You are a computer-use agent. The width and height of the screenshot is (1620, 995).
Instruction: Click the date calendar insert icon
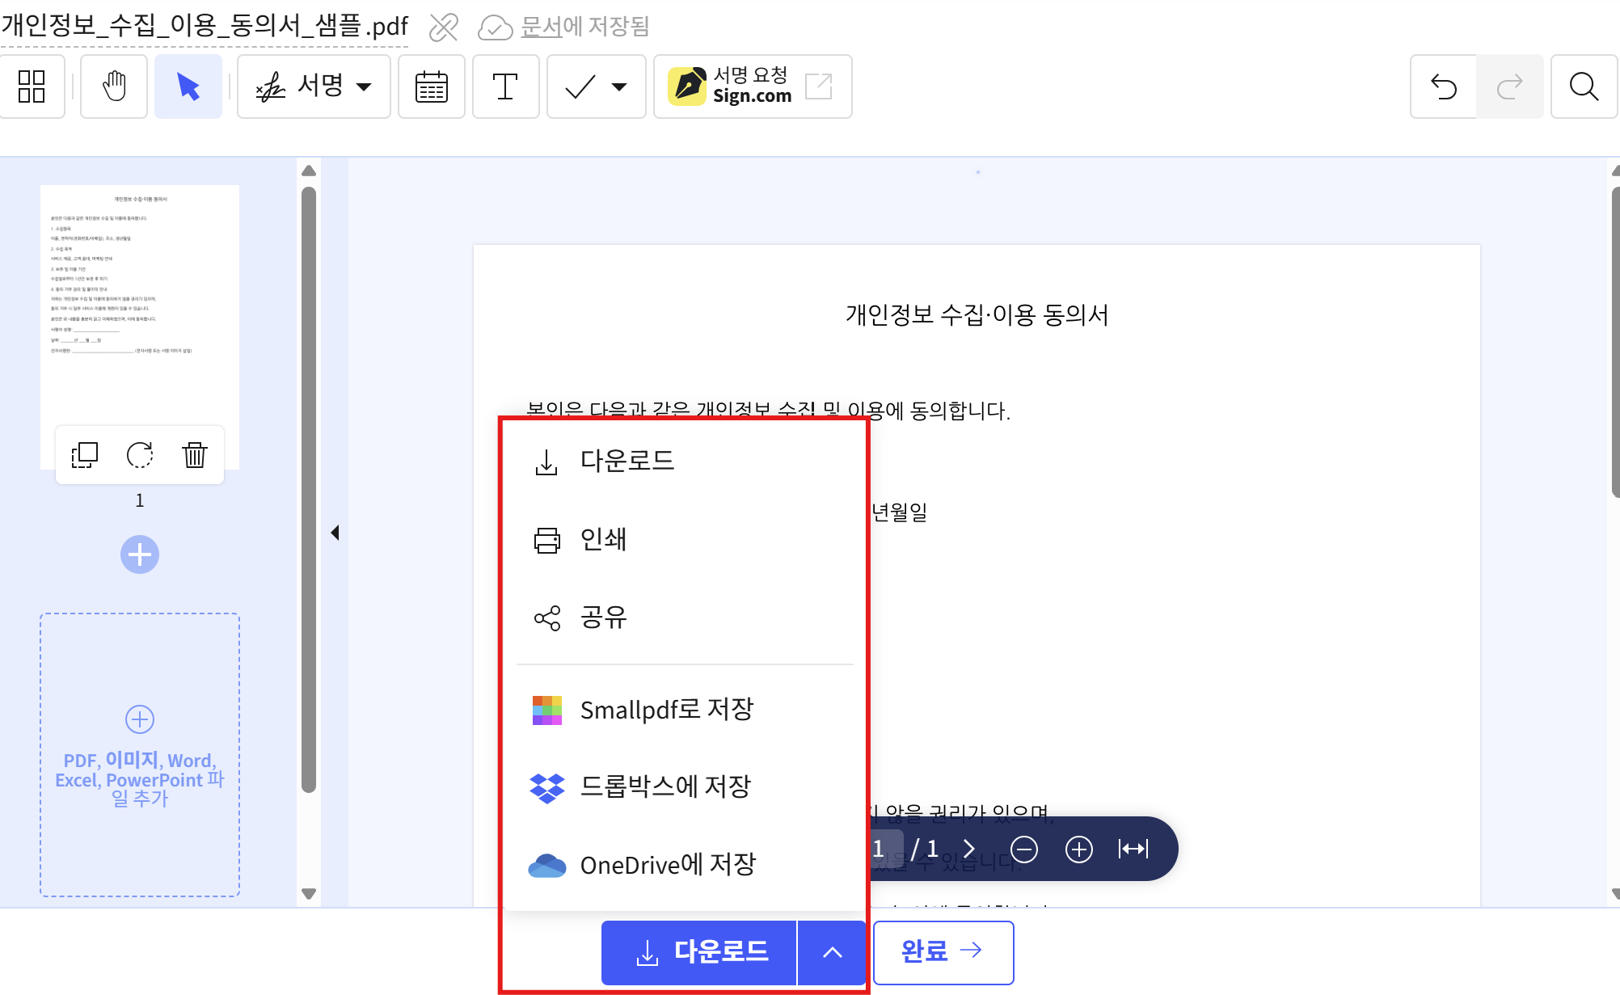tap(432, 86)
